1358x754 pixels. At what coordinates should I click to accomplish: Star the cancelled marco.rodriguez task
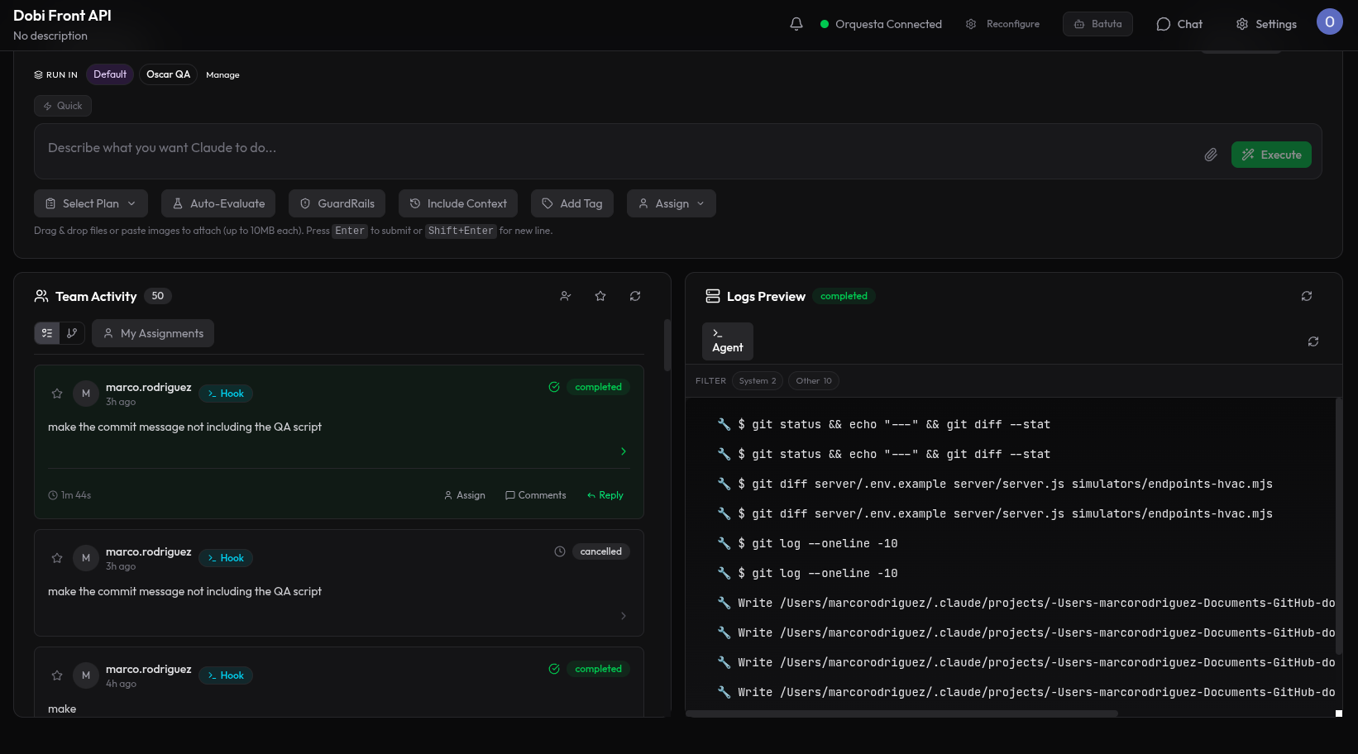coord(57,558)
